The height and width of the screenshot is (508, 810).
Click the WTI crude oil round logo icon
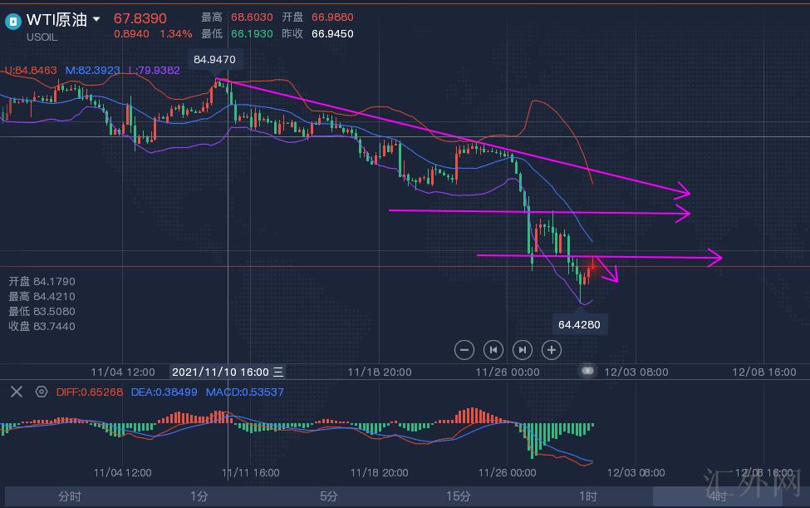[x=12, y=21]
